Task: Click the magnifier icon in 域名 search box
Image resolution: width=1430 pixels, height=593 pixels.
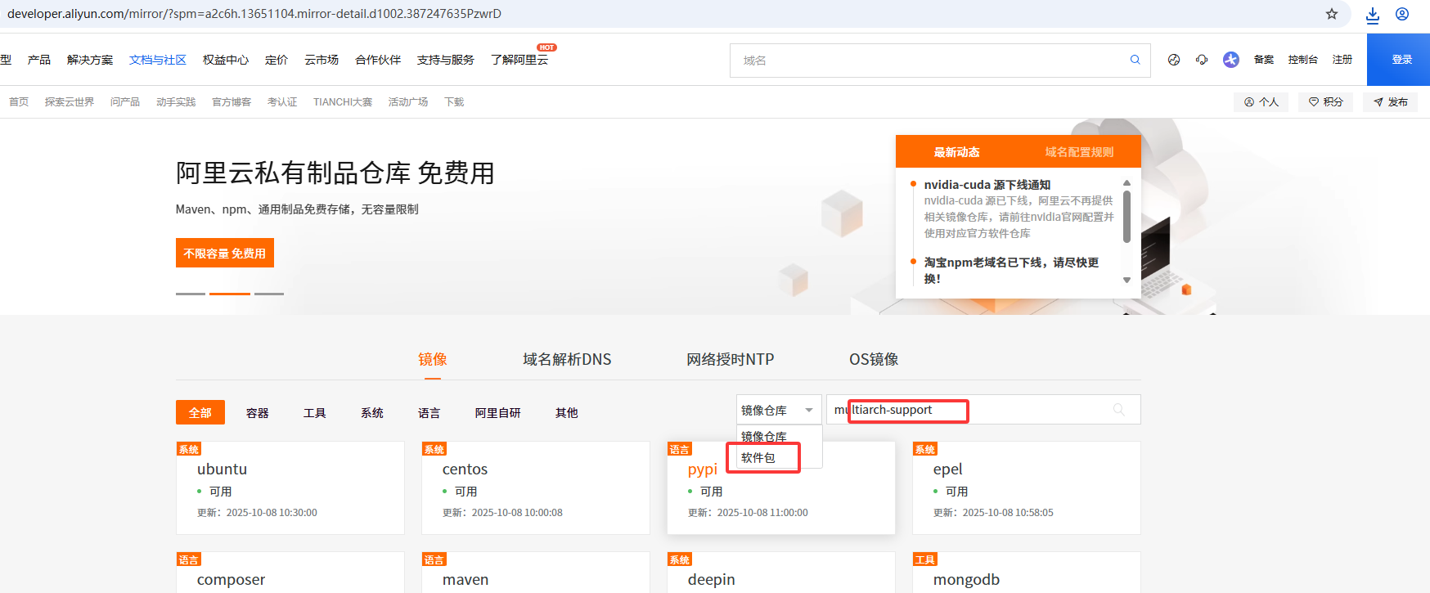Action: (x=1135, y=60)
